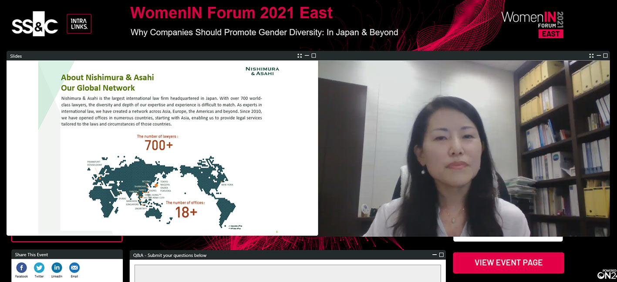
Task: Click the 700+ lawyers figure on slide
Action: pyautogui.click(x=158, y=146)
